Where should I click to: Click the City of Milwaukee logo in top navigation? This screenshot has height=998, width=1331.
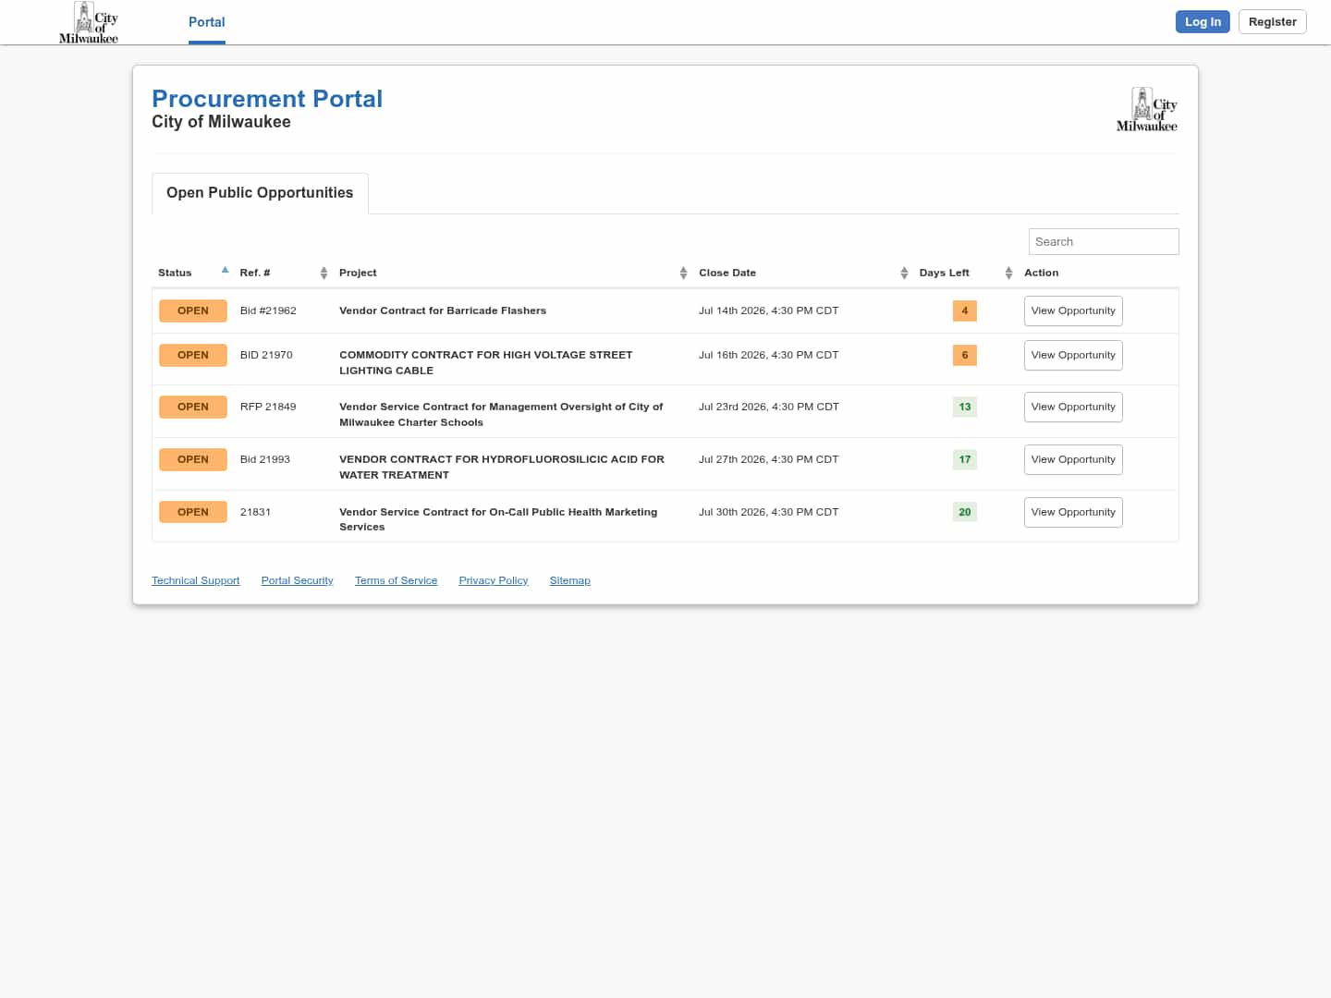click(89, 22)
